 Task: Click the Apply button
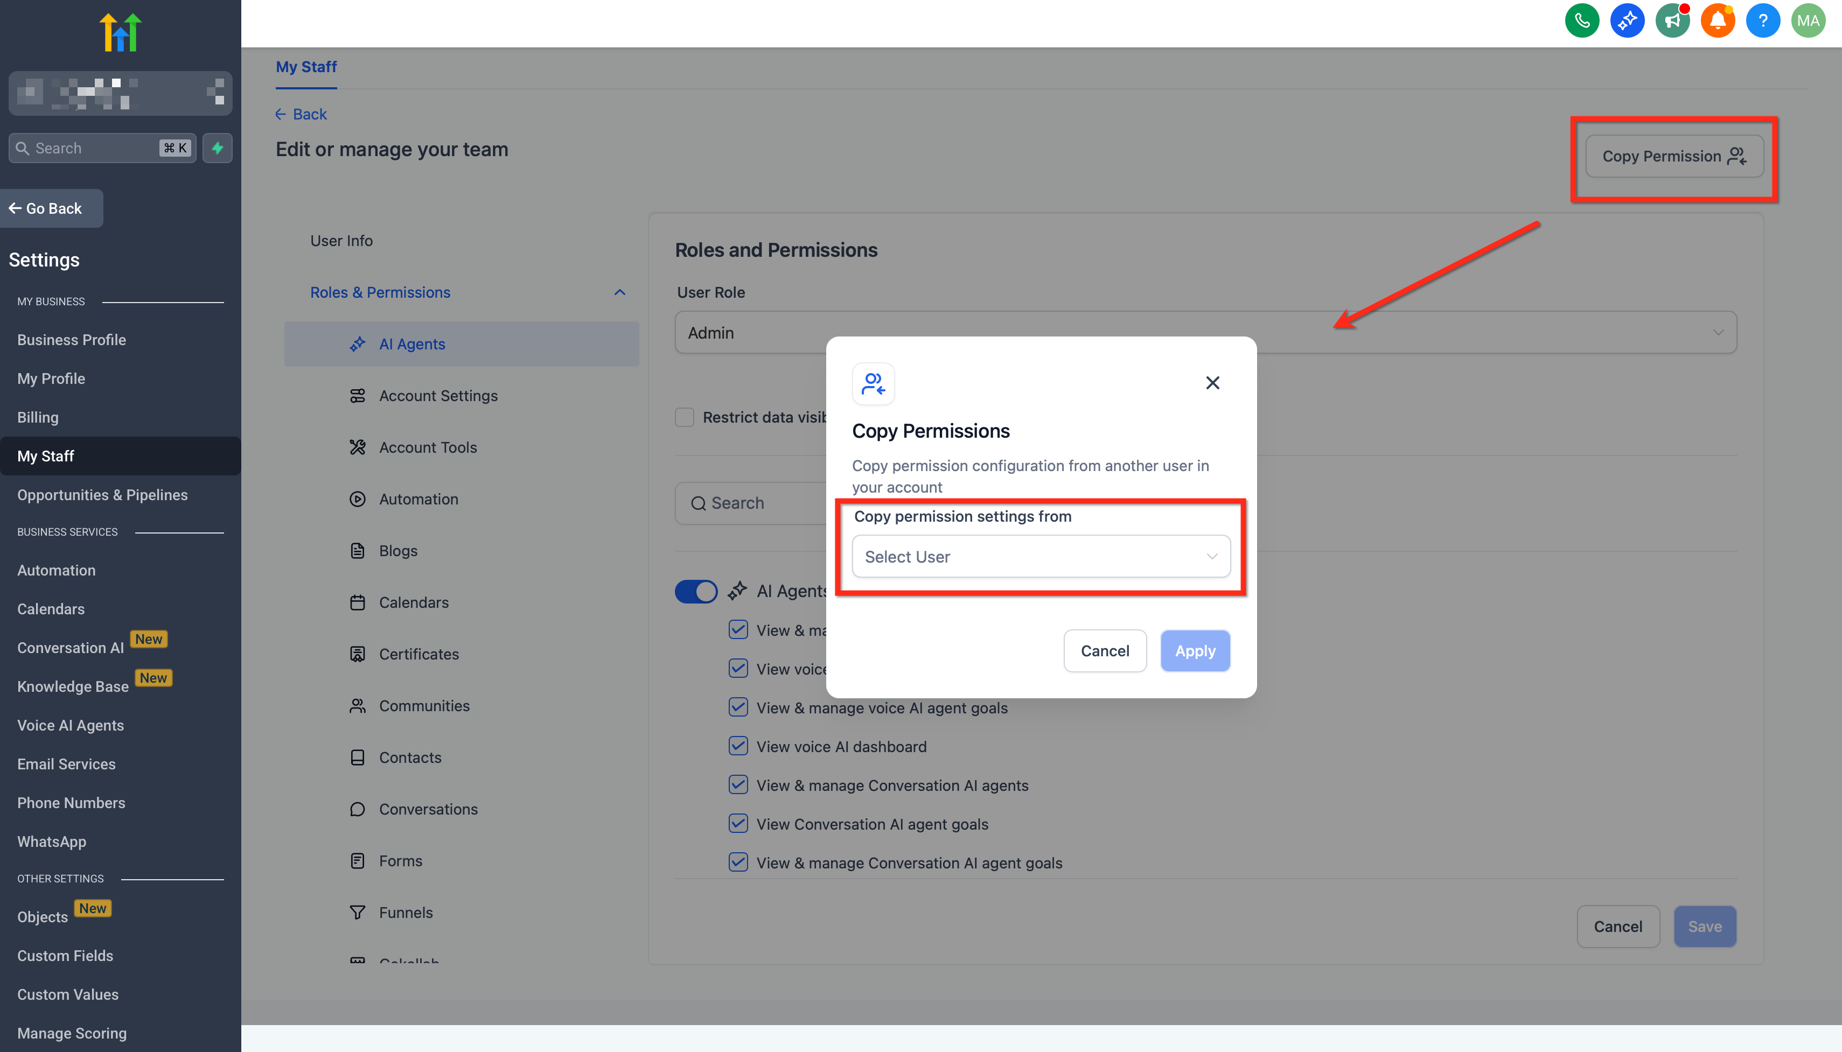[1195, 651]
